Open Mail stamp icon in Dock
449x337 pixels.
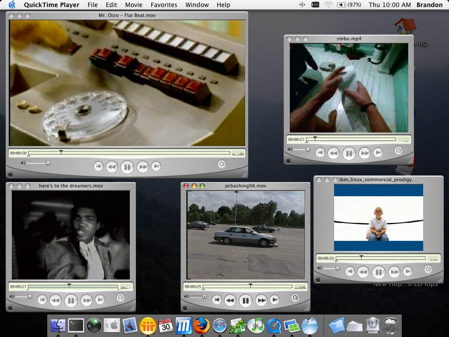(130, 326)
